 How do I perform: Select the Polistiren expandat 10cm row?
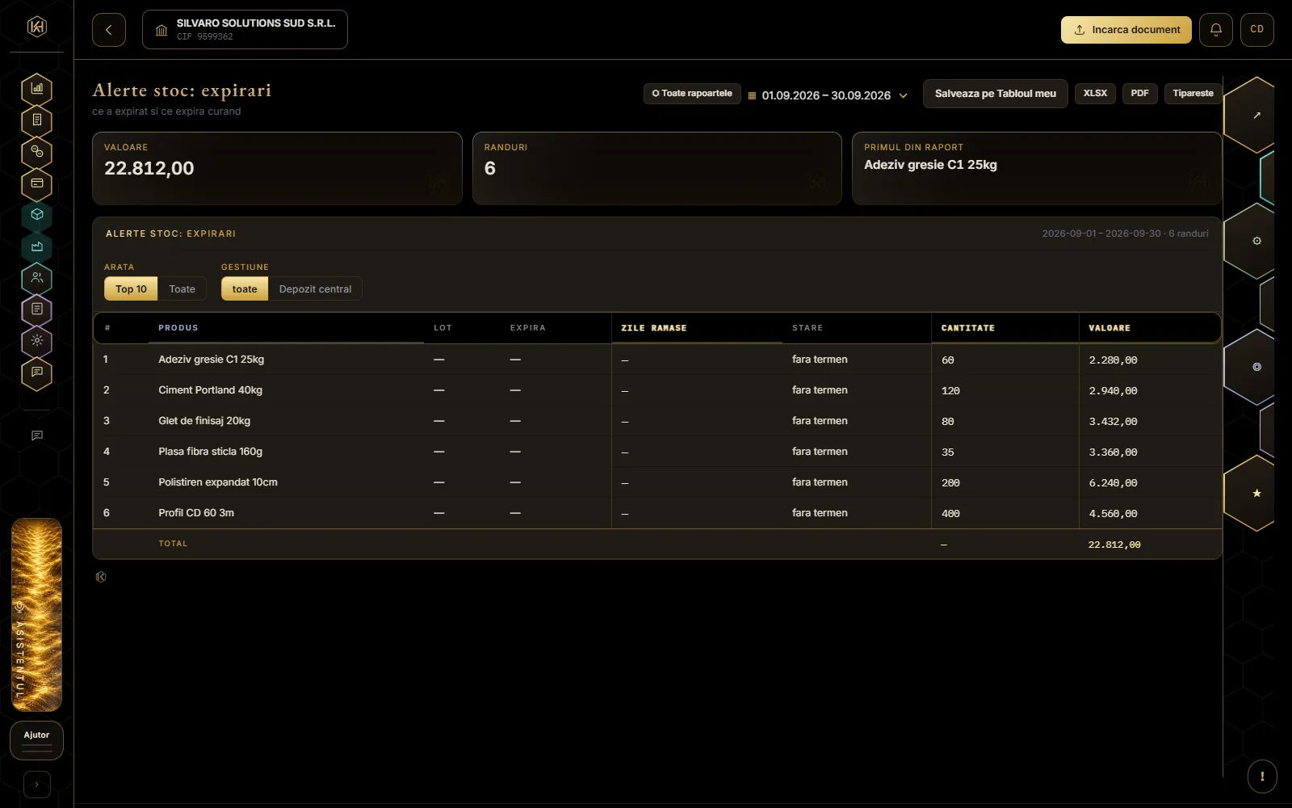pos(656,482)
